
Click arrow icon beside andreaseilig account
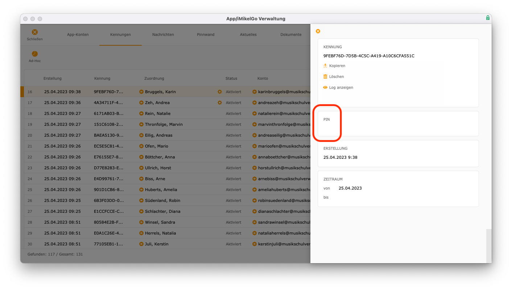(x=255, y=135)
